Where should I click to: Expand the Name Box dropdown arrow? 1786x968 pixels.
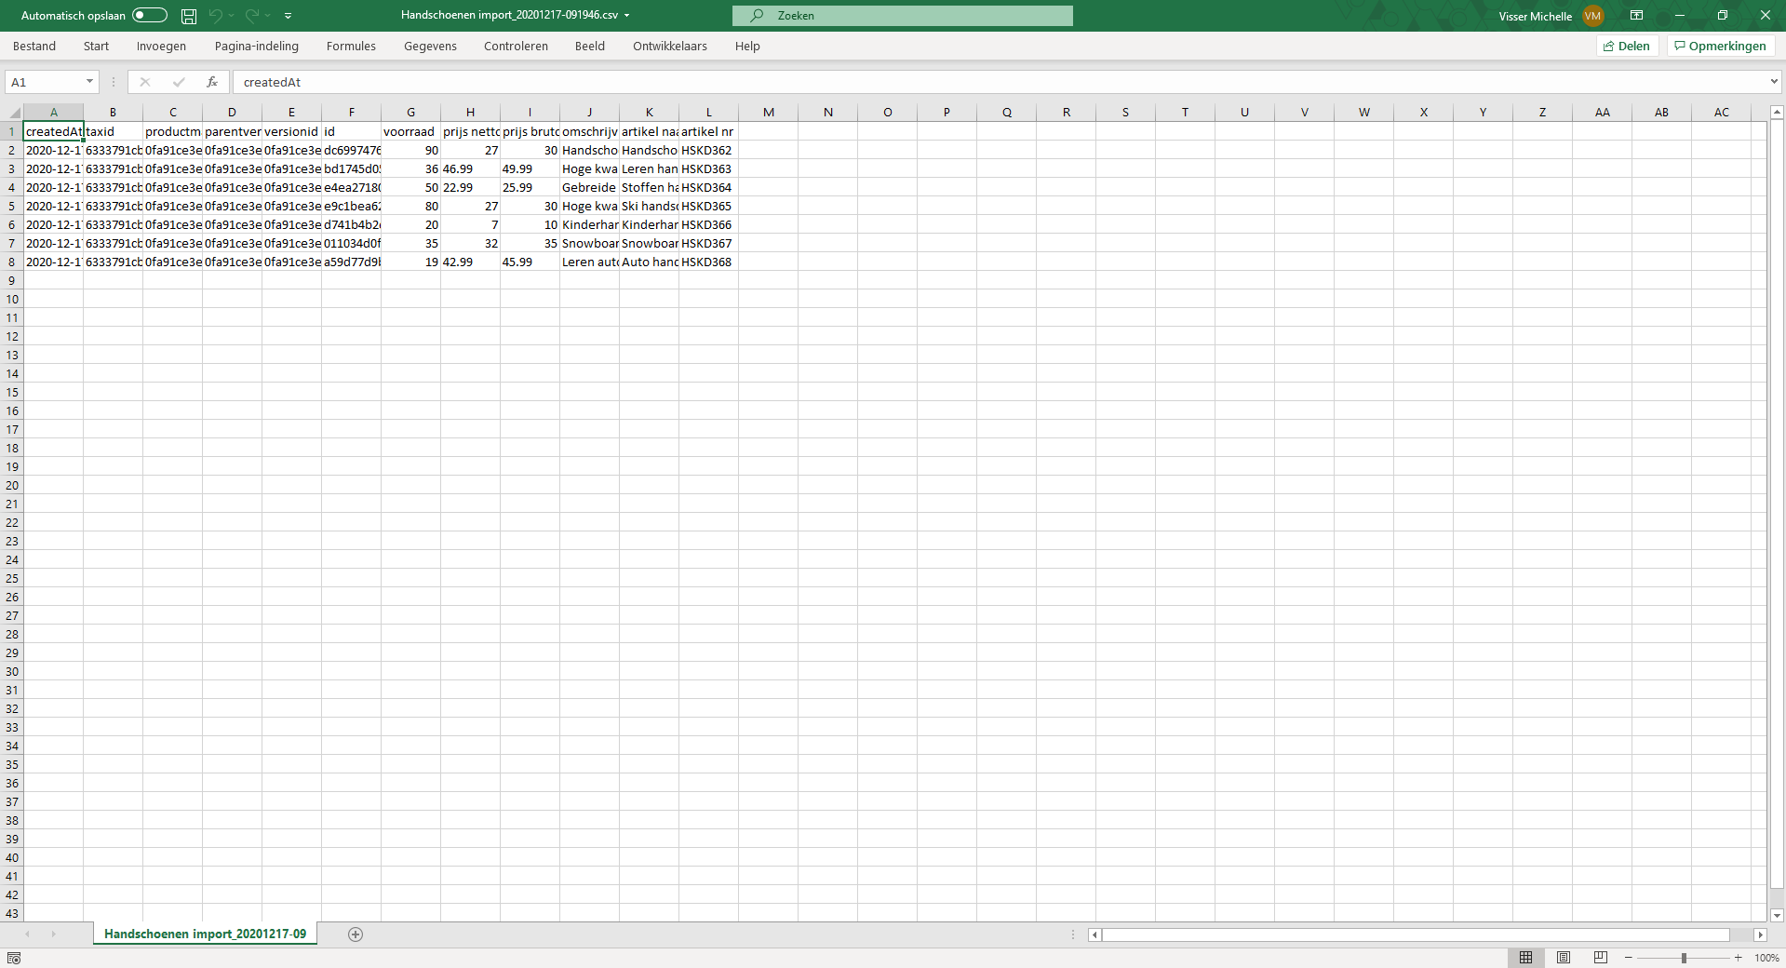coord(89,82)
